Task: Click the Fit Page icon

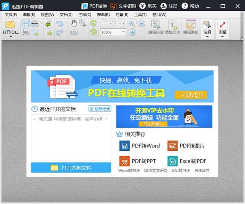Action: coord(113,23)
